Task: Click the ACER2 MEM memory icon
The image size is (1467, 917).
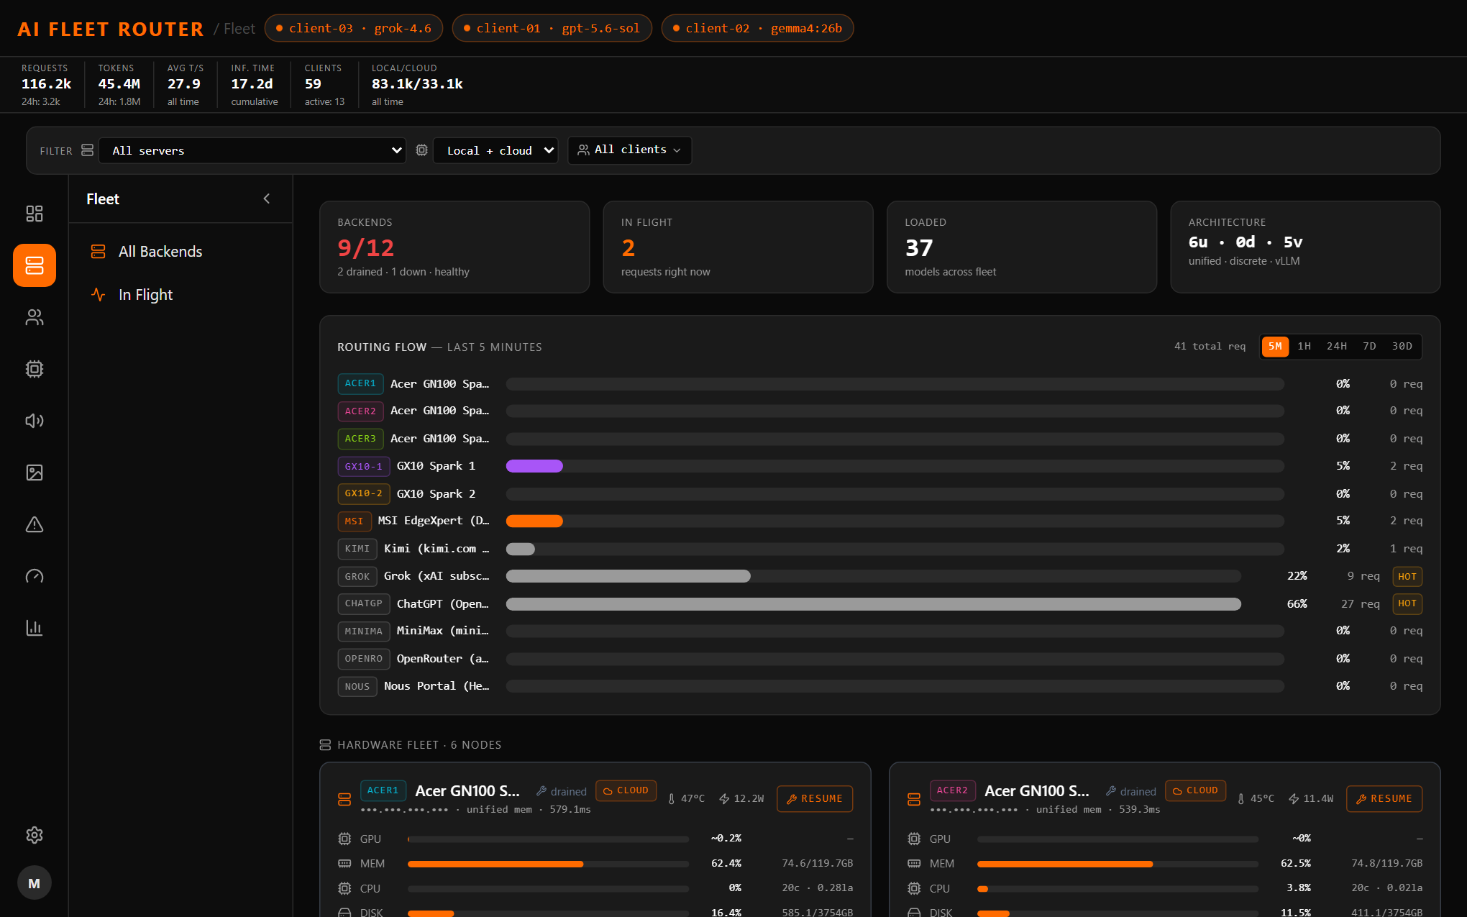Action: point(914,864)
